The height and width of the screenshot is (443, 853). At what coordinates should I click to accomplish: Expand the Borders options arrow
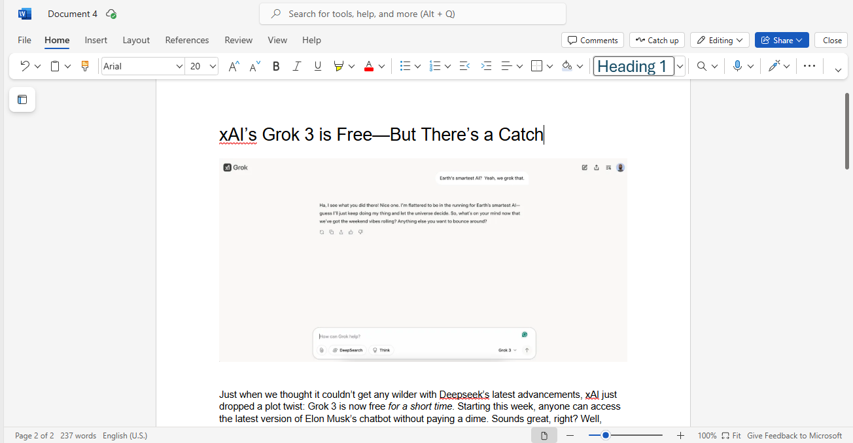(x=549, y=66)
